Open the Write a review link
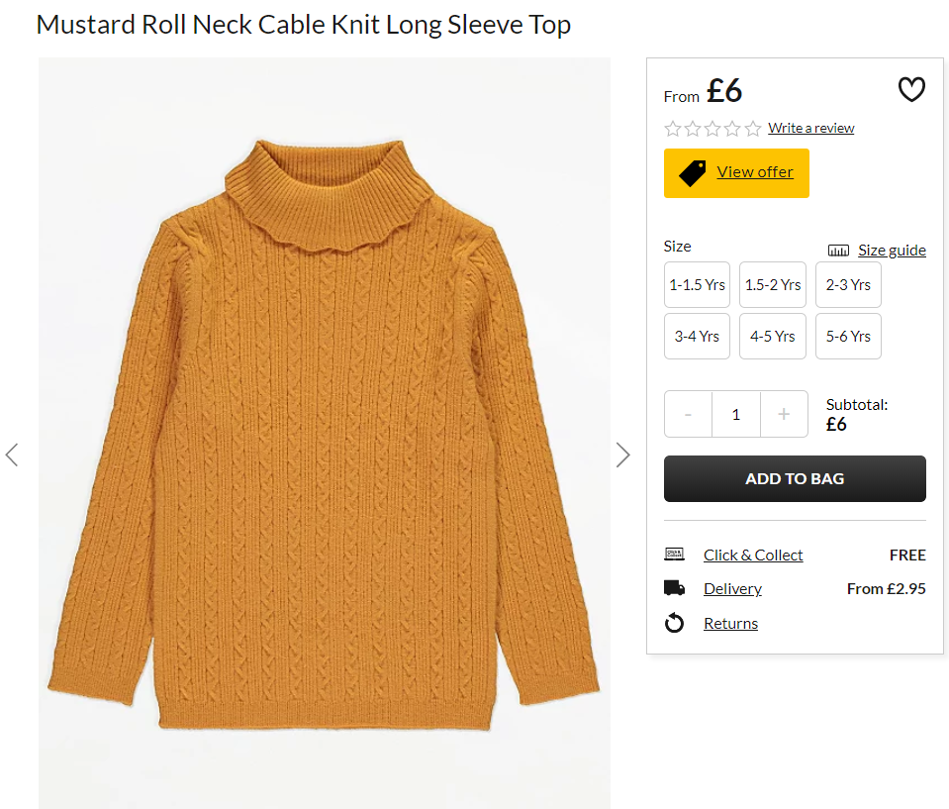Image resolution: width=949 pixels, height=809 pixels. click(x=811, y=128)
